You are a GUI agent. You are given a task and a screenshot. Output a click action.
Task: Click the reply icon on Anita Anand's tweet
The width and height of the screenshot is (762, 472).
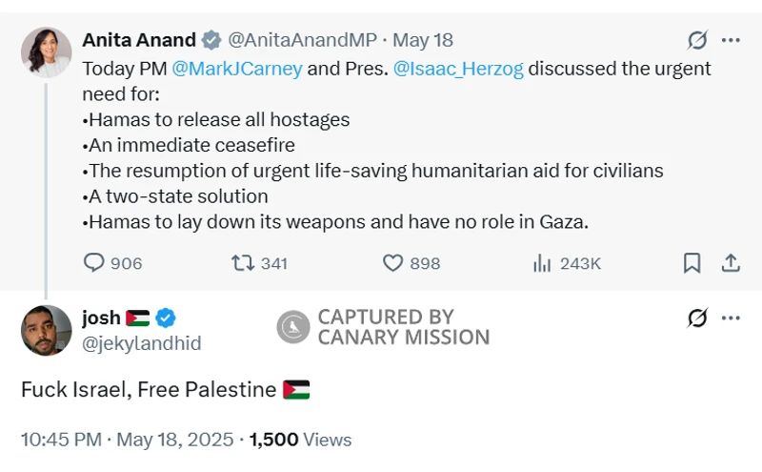click(94, 263)
